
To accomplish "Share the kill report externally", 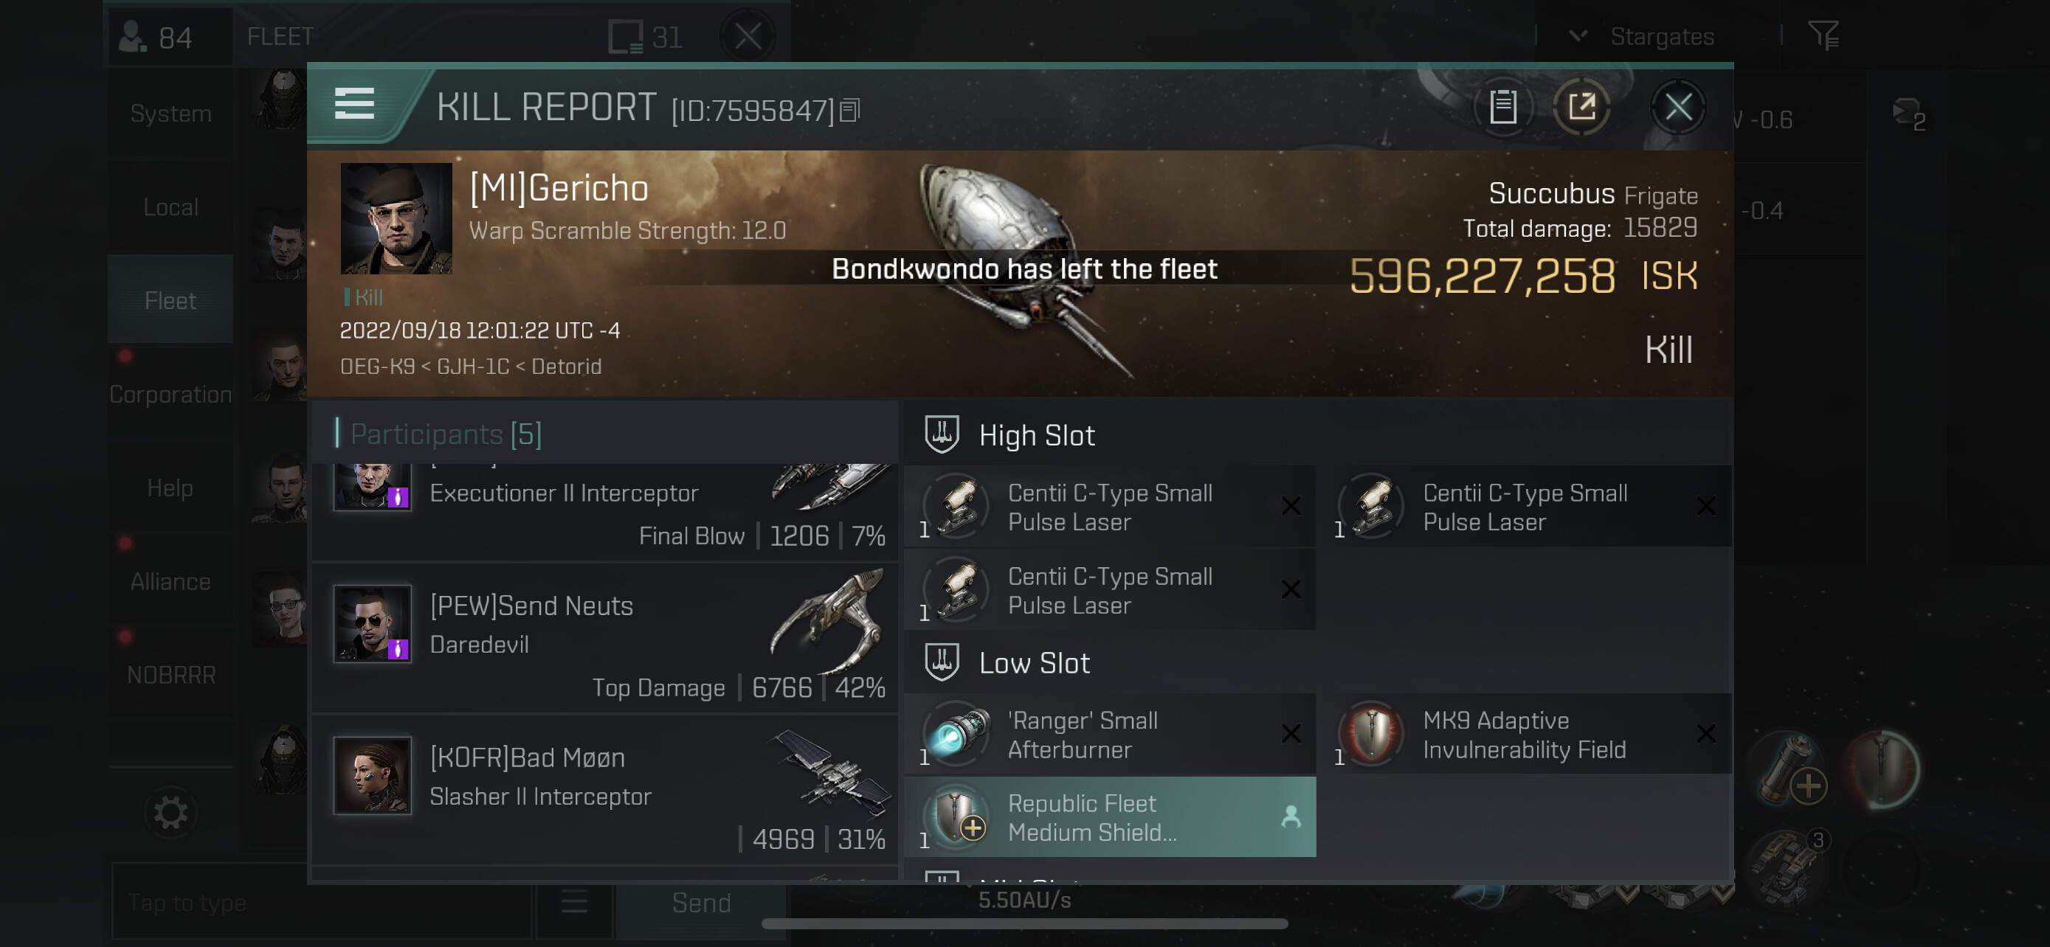I will [x=1582, y=106].
